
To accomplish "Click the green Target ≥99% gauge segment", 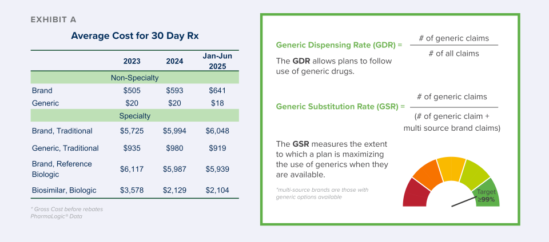I will [x=489, y=195].
